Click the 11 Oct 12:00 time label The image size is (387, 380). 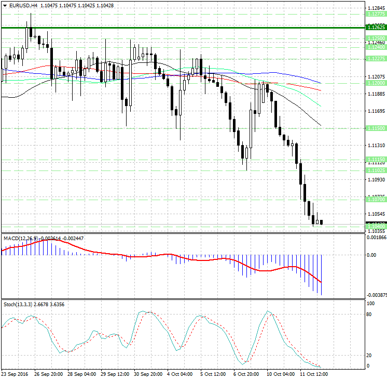[x=314, y=374]
